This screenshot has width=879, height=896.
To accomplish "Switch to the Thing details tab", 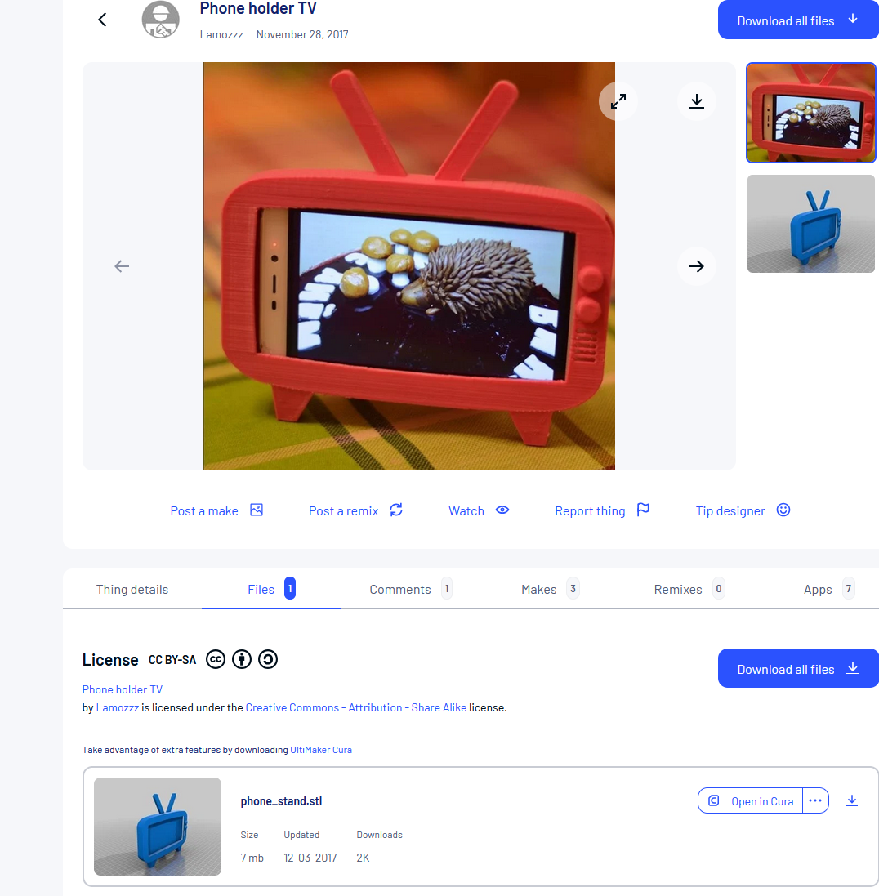I will coord(132,589).
